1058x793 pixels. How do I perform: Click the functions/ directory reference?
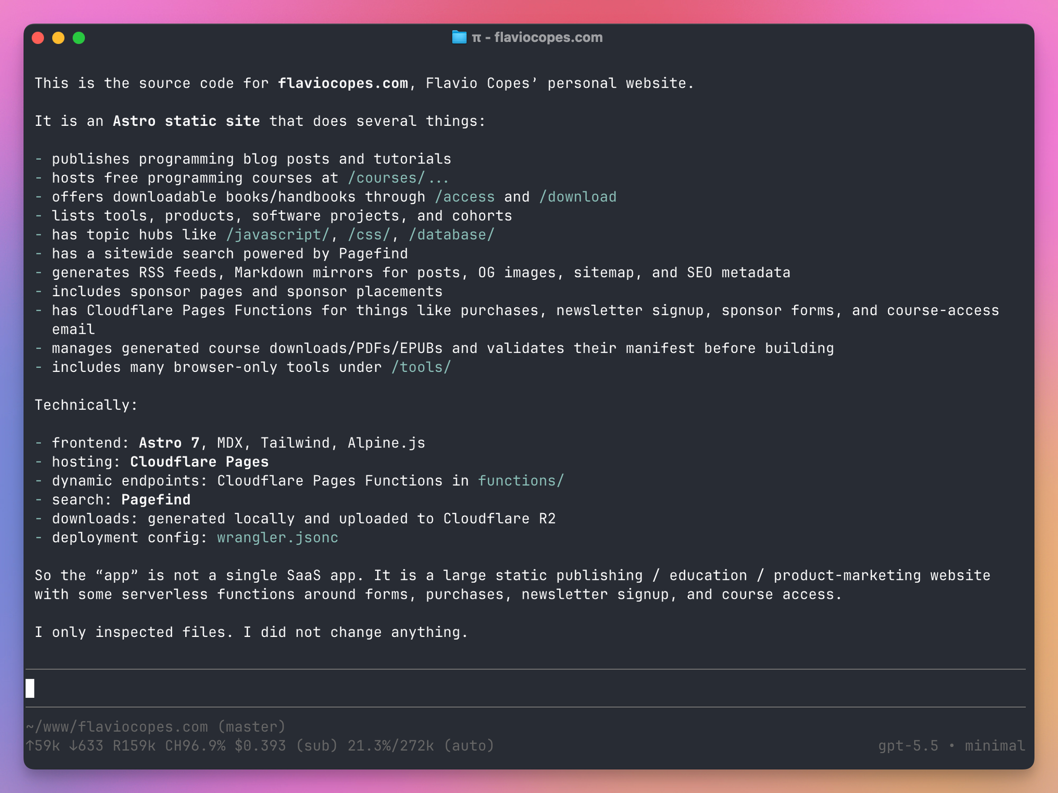pos(521,481)
